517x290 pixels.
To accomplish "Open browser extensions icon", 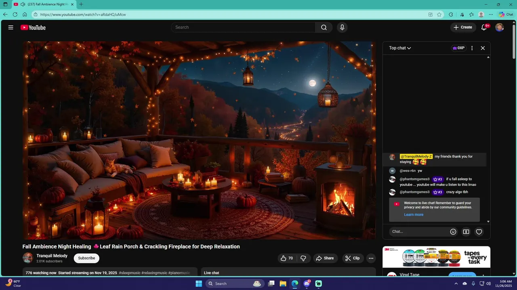I will pos(451,14).
